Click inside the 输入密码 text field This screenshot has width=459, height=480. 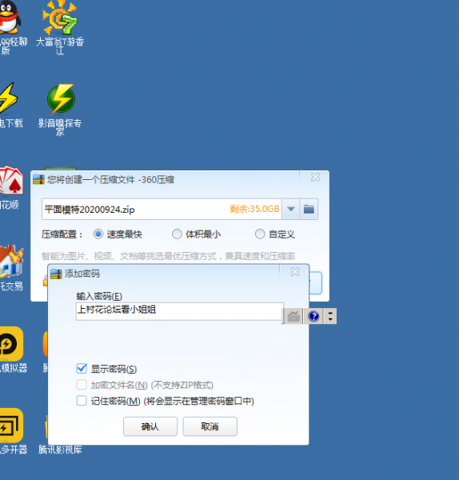tap(180, 311)
